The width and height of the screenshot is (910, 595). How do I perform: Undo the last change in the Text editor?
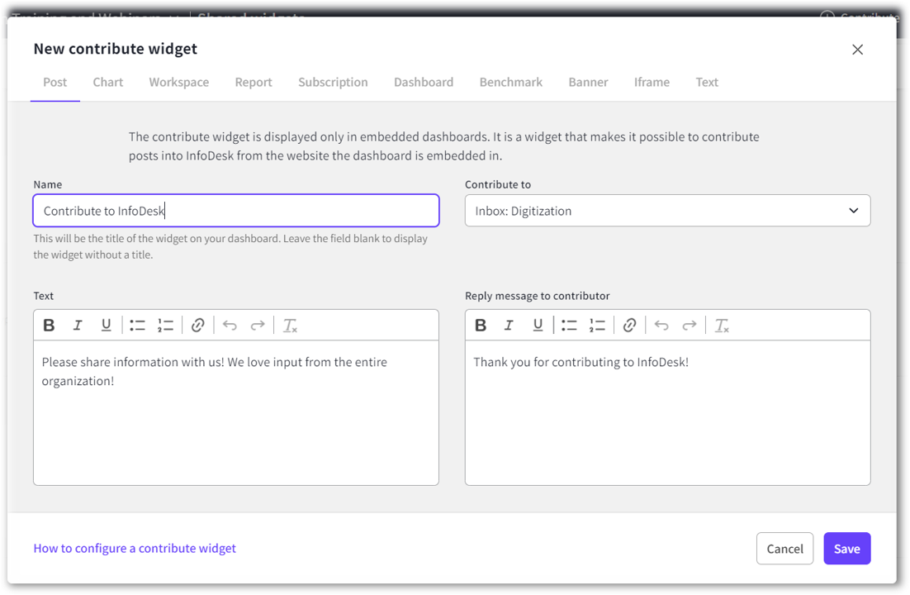click(230, 325)
